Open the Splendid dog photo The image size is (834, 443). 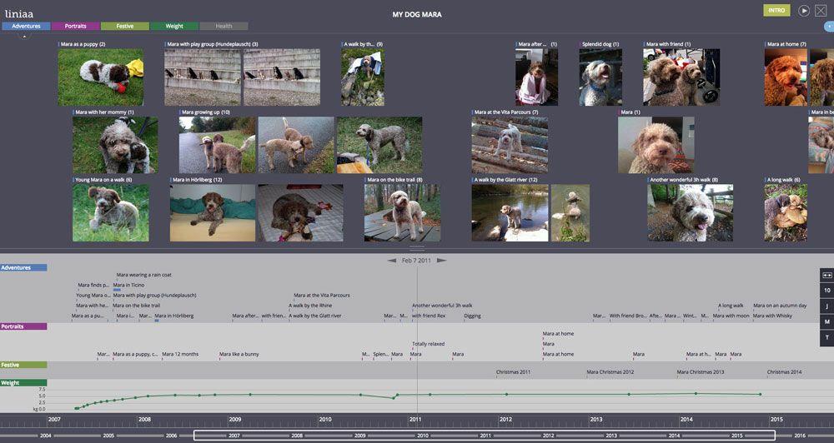(600, 77)
